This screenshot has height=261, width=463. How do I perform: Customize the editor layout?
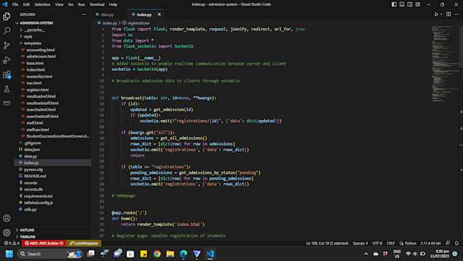click(418, 5)
